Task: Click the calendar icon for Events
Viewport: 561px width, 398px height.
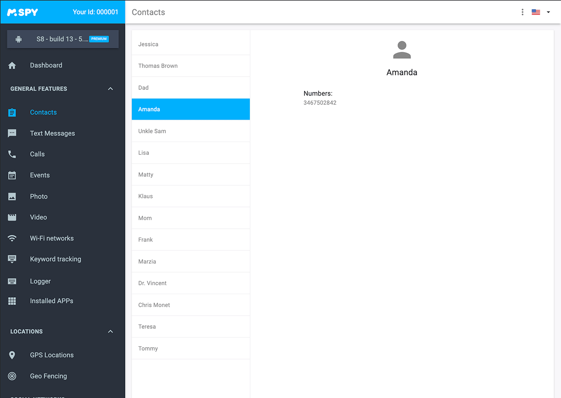Action: click(x=12, y=175)
